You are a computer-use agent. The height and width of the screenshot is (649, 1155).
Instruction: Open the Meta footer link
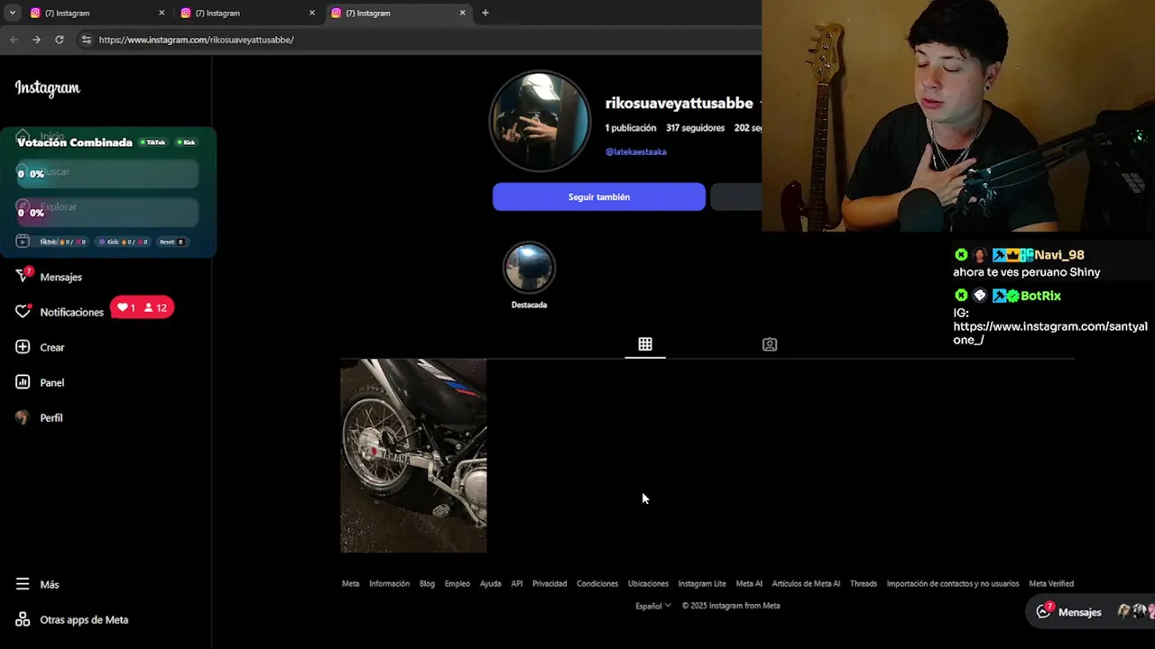351,584
